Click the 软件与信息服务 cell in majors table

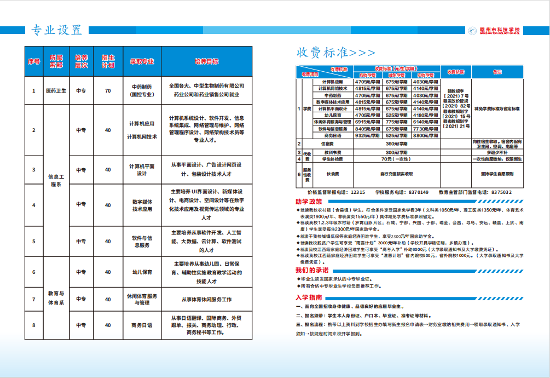coord(142,242)
